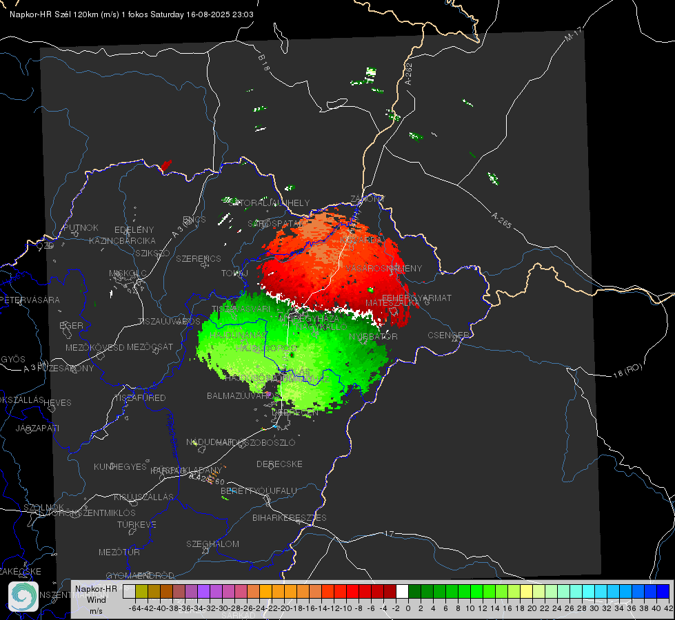Click the '18 (RO)' road label
Image resolution: width=675 pixels, height=620 pixels.
coord(627,371)
